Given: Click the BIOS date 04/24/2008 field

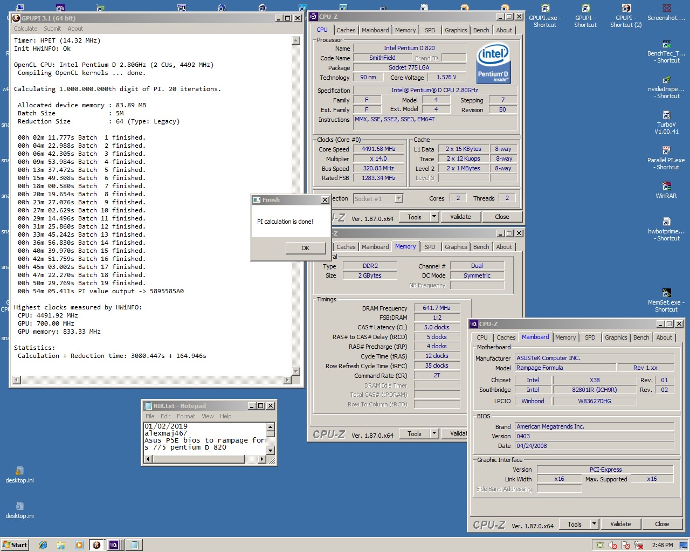Looking at the screenshot, I should [x=594, y=446].
